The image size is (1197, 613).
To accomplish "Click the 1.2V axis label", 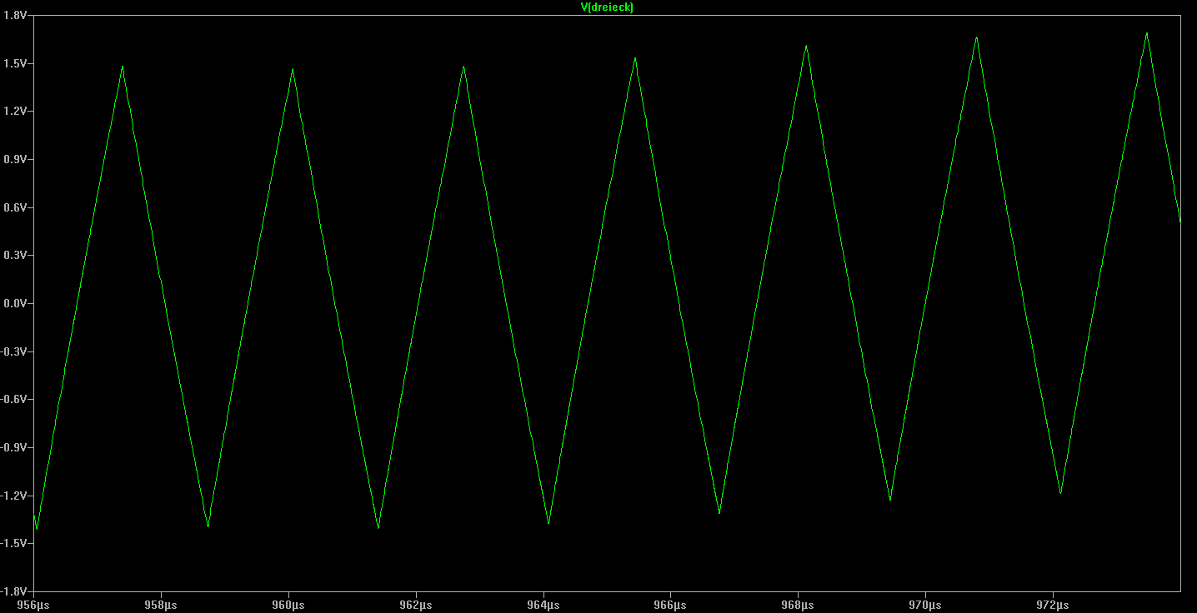I will point(15,112).
